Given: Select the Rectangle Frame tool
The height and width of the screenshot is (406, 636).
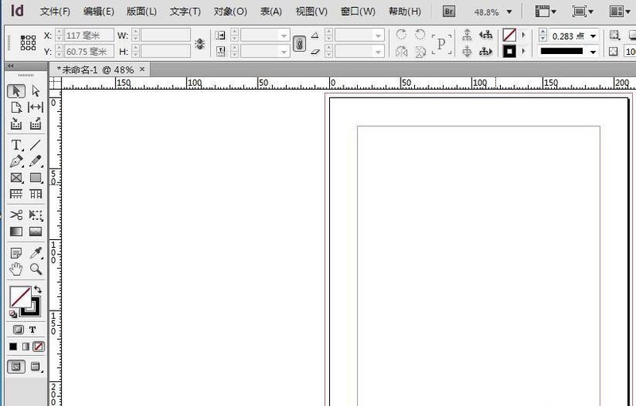Looking at the screenshot, I should [x=16, y=178].
